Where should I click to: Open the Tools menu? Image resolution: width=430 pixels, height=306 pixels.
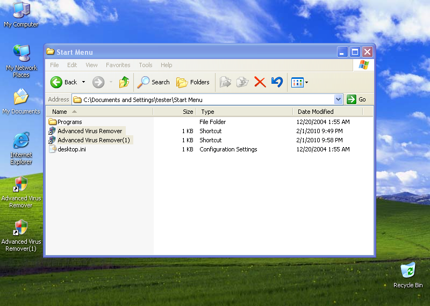point(145,65)
